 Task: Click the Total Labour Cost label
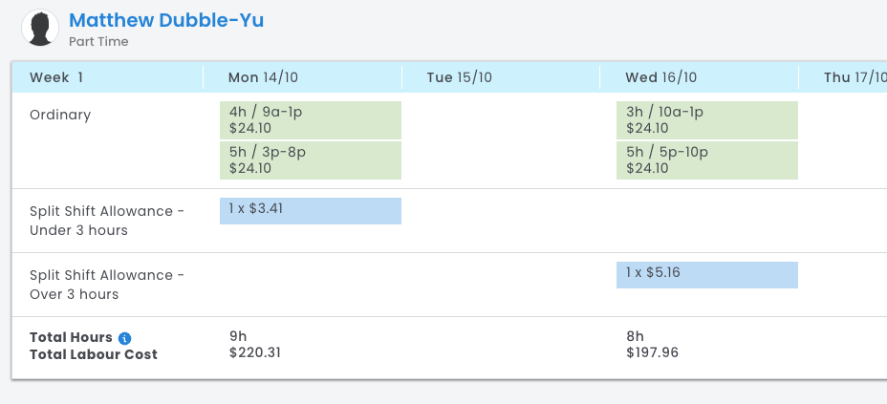tap(94, 354)
